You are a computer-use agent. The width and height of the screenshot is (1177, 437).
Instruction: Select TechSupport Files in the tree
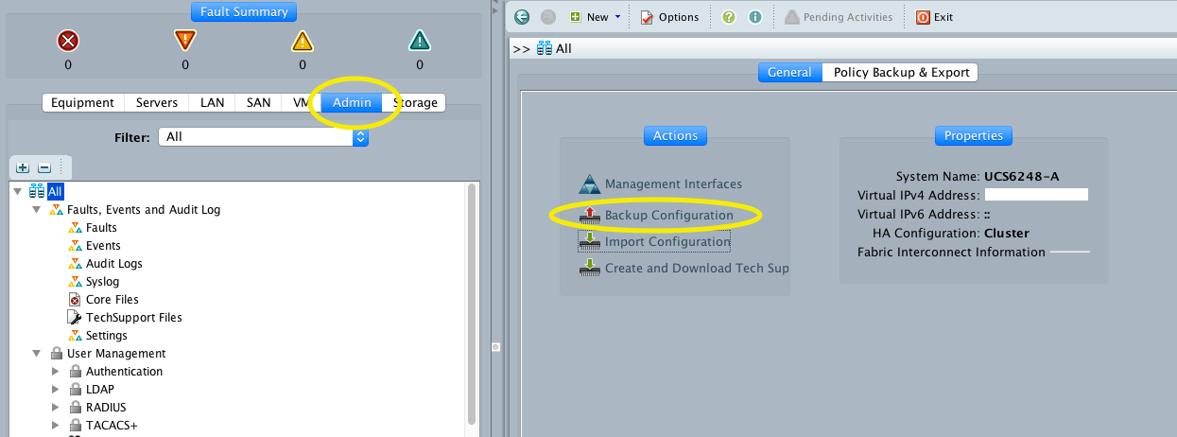(133, 318)
